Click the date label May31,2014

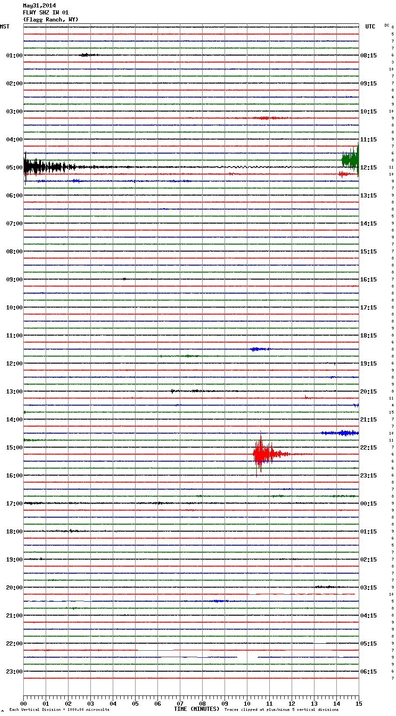point(39,6)
